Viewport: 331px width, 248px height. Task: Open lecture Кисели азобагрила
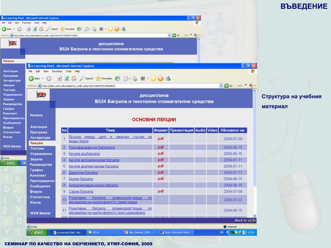point(84,154)
